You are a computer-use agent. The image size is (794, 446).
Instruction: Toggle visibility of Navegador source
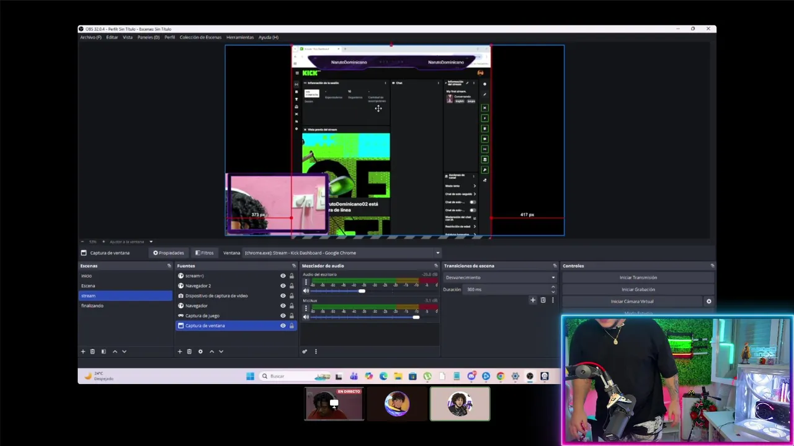pos(283,305)
